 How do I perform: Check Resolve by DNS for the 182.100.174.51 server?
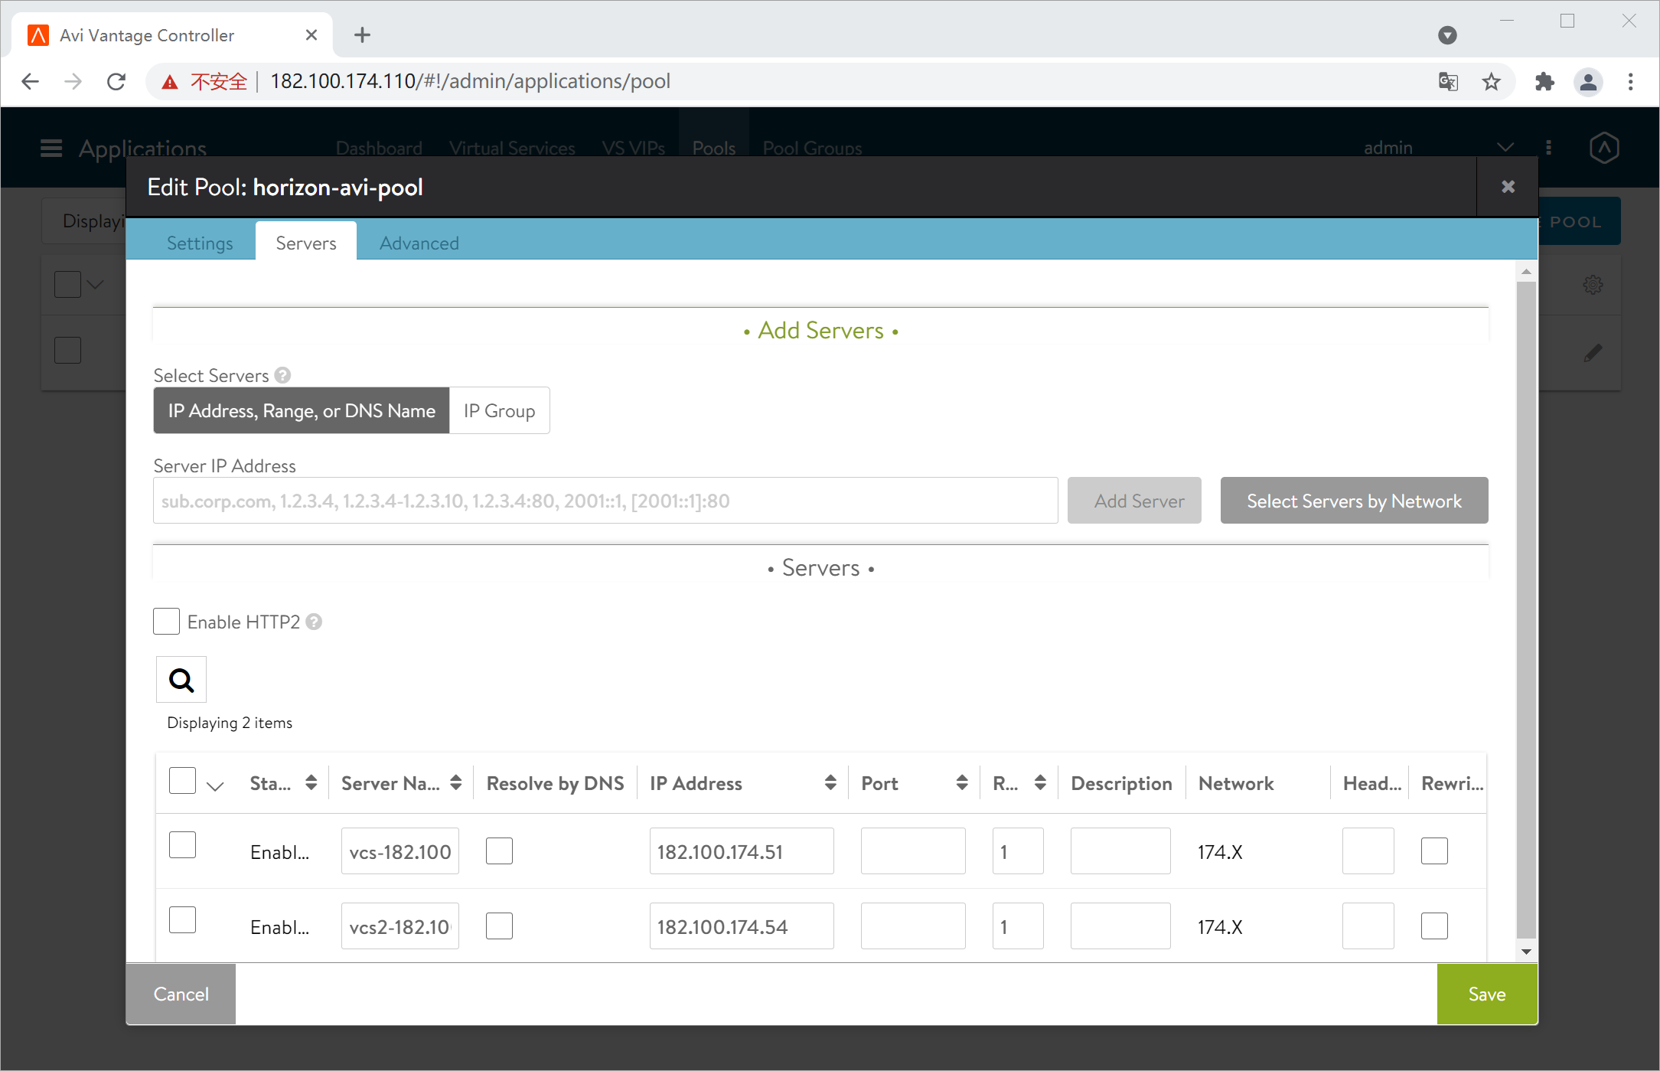499,851
